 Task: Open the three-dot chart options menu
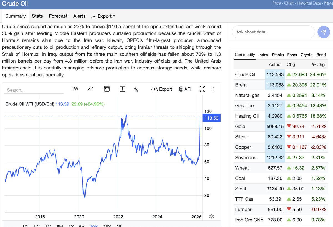click(x=213, y=89)
